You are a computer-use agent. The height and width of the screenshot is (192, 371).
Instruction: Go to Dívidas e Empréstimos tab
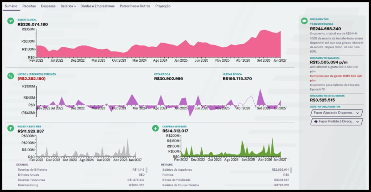(98, 6)
